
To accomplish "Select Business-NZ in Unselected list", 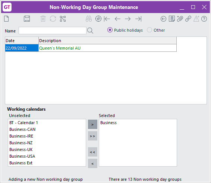I will (x=21, y=143).
